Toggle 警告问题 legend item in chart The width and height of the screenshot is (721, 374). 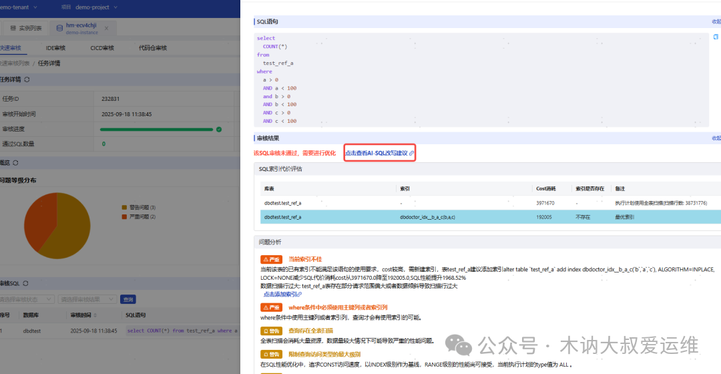click(x=138, y=208)
